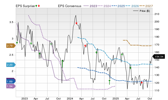Click the red down arrow in the EPS Surprise legend
The height and width of the screenshot is (100, 168).
(39, 6)
